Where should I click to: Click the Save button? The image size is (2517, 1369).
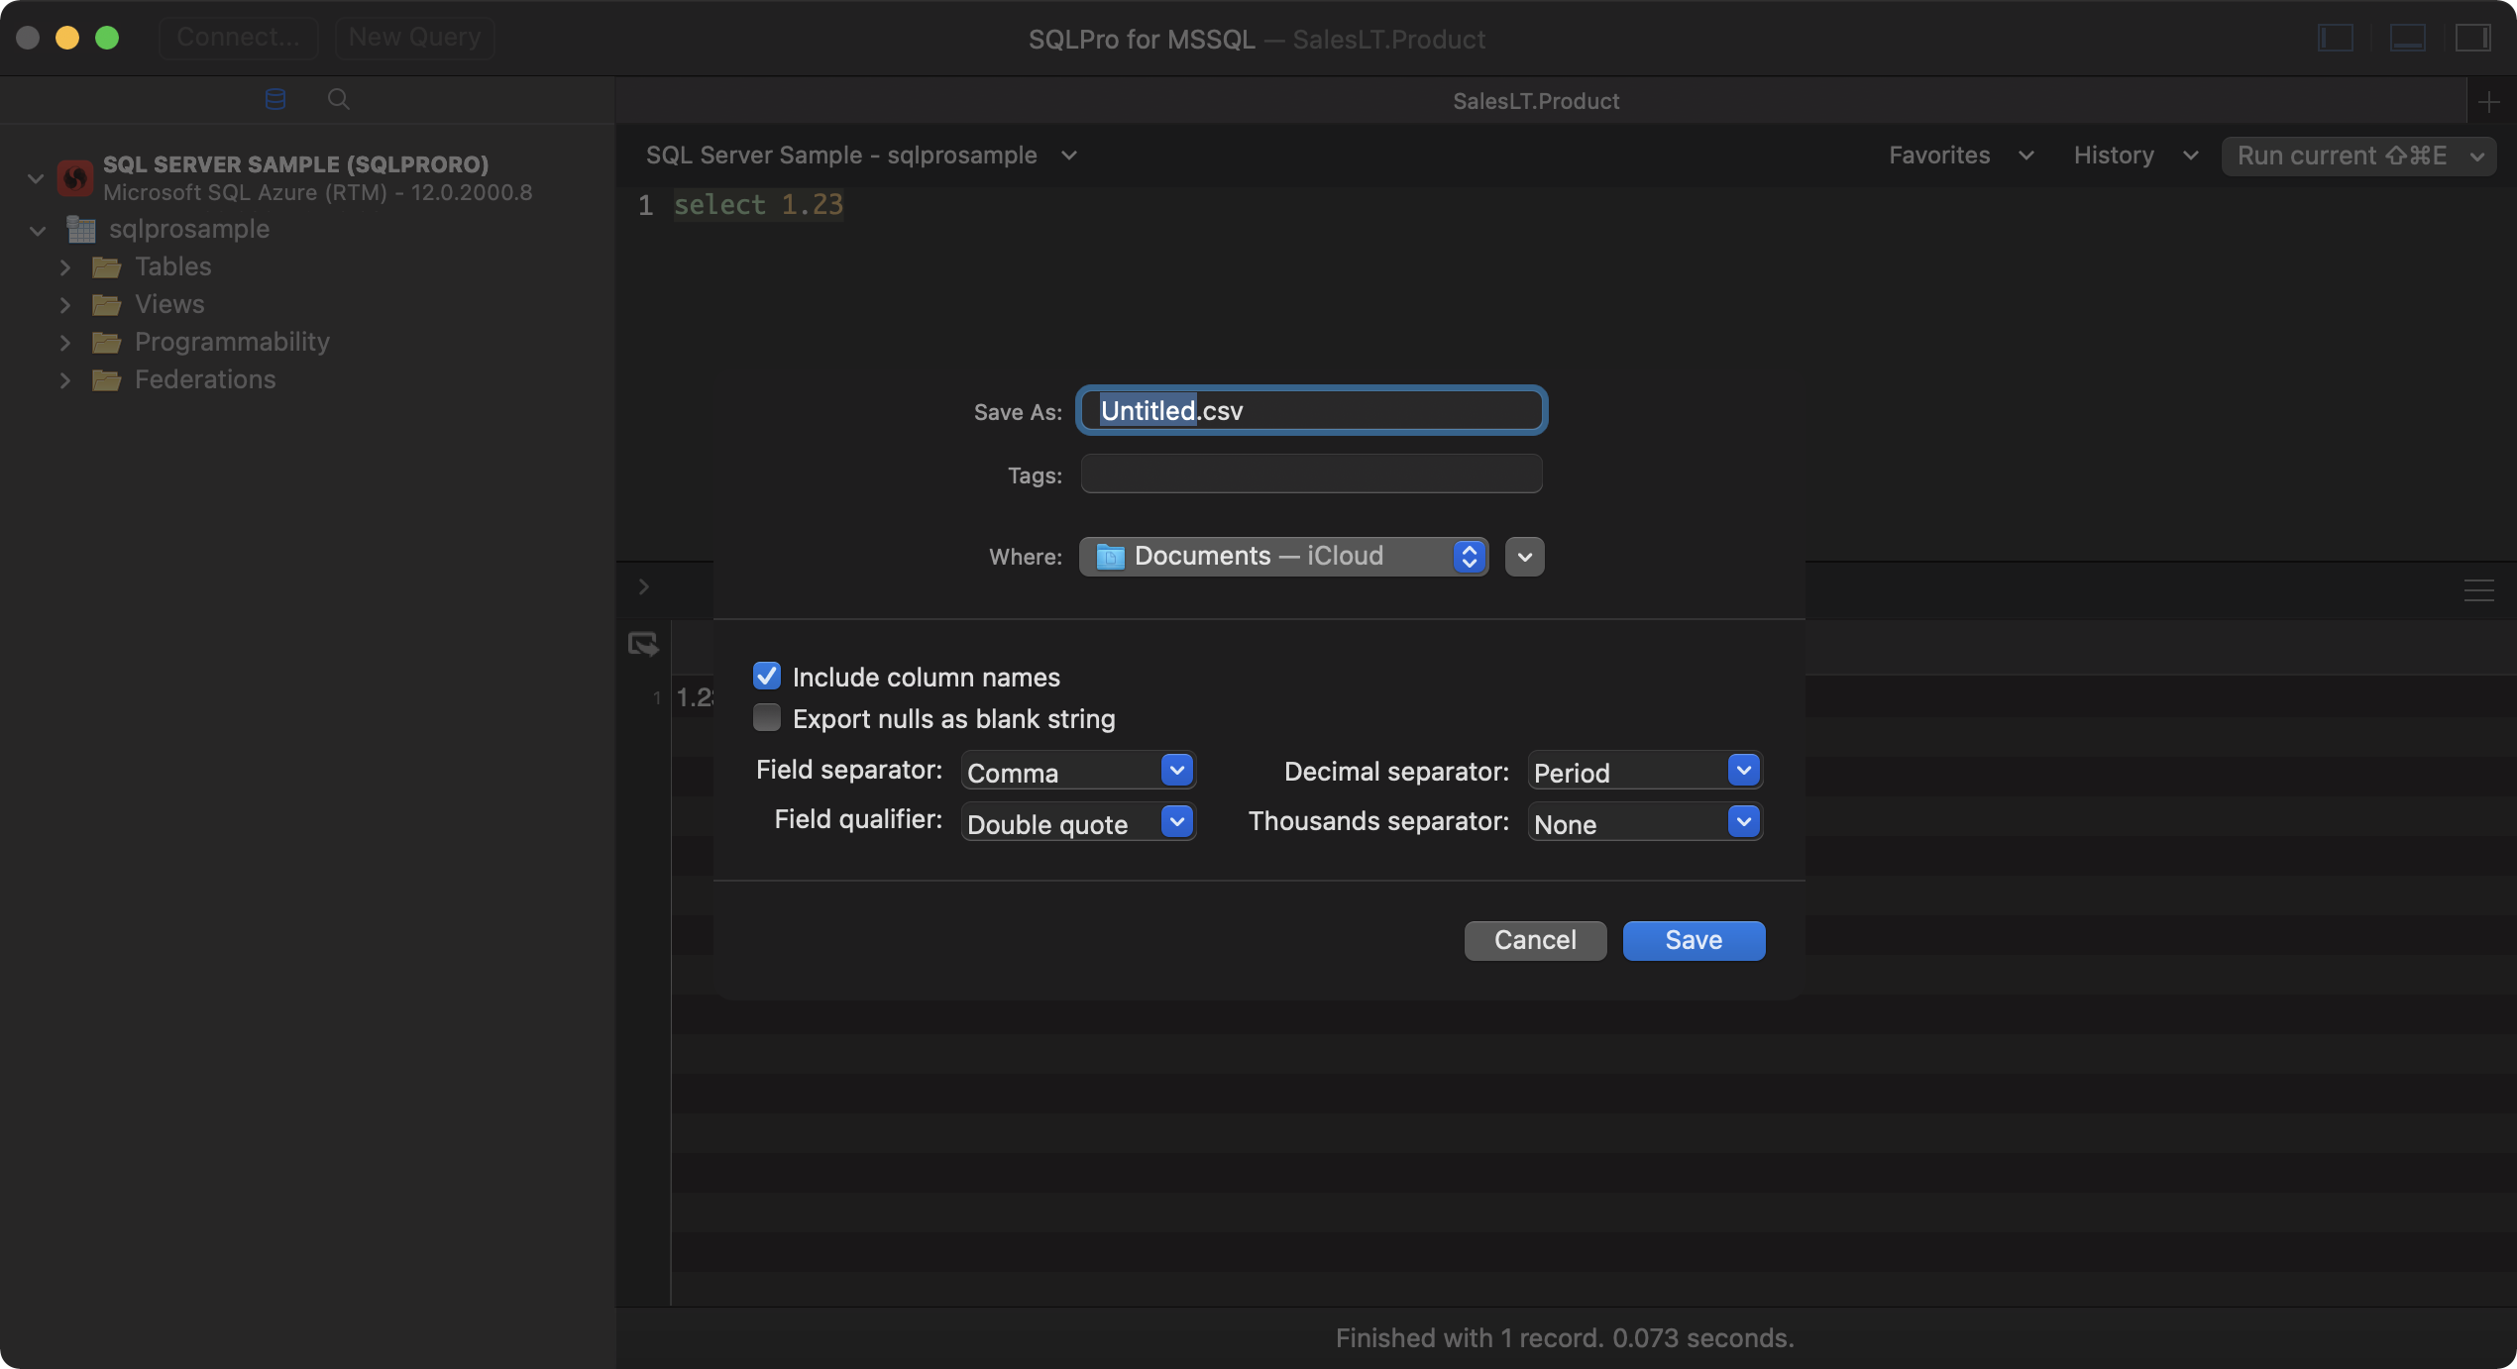[x=1693, y=940]
